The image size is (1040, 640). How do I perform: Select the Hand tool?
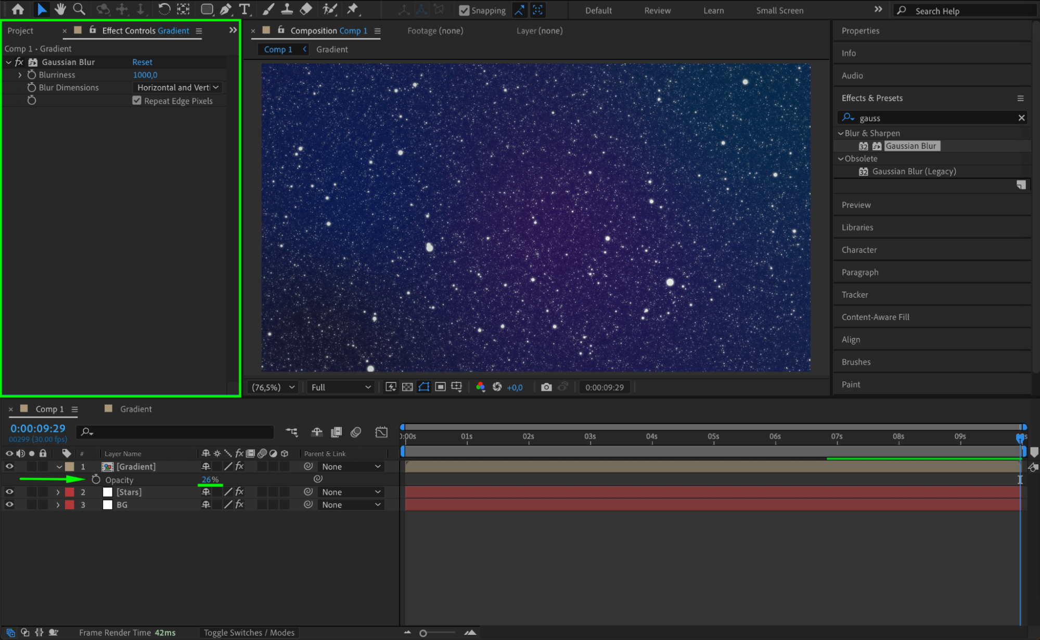click(60, 9)
